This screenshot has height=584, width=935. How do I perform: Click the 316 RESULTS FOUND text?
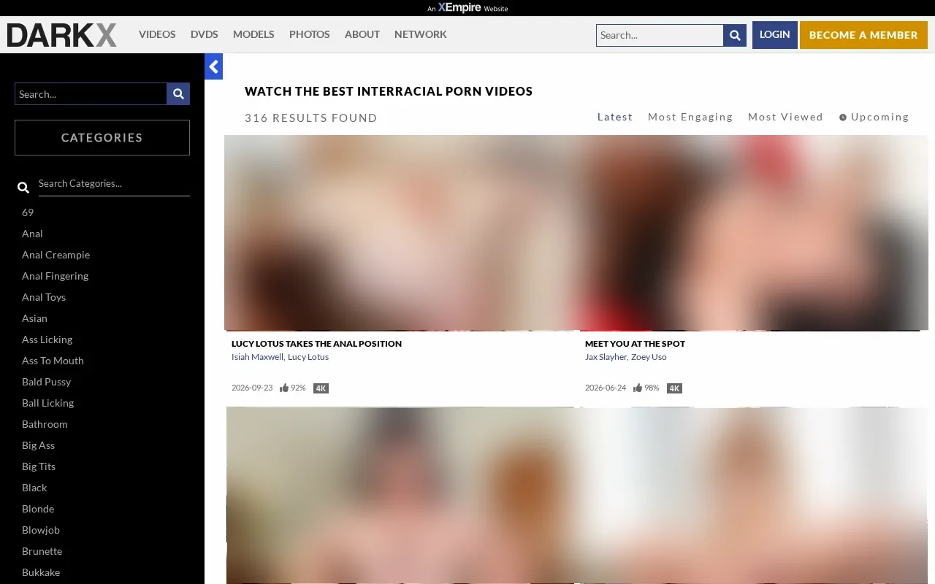click(x=311, y=118)
